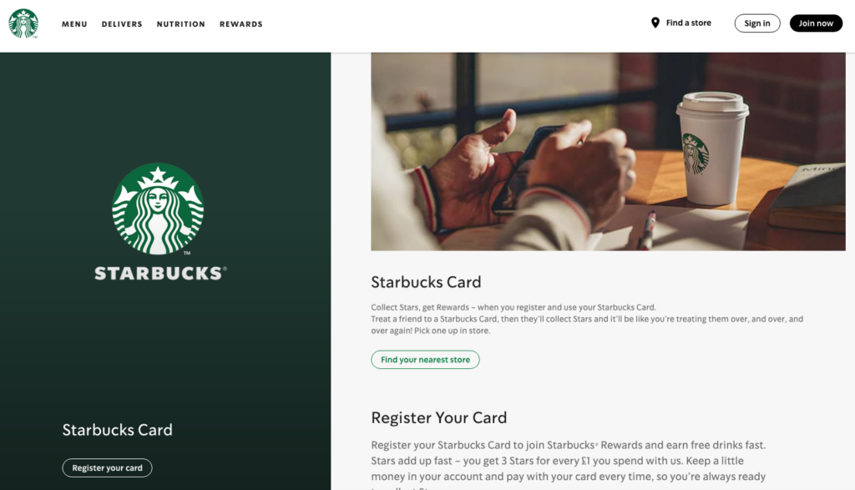
Task: Open the MENU navigation item
Action: 74,24
